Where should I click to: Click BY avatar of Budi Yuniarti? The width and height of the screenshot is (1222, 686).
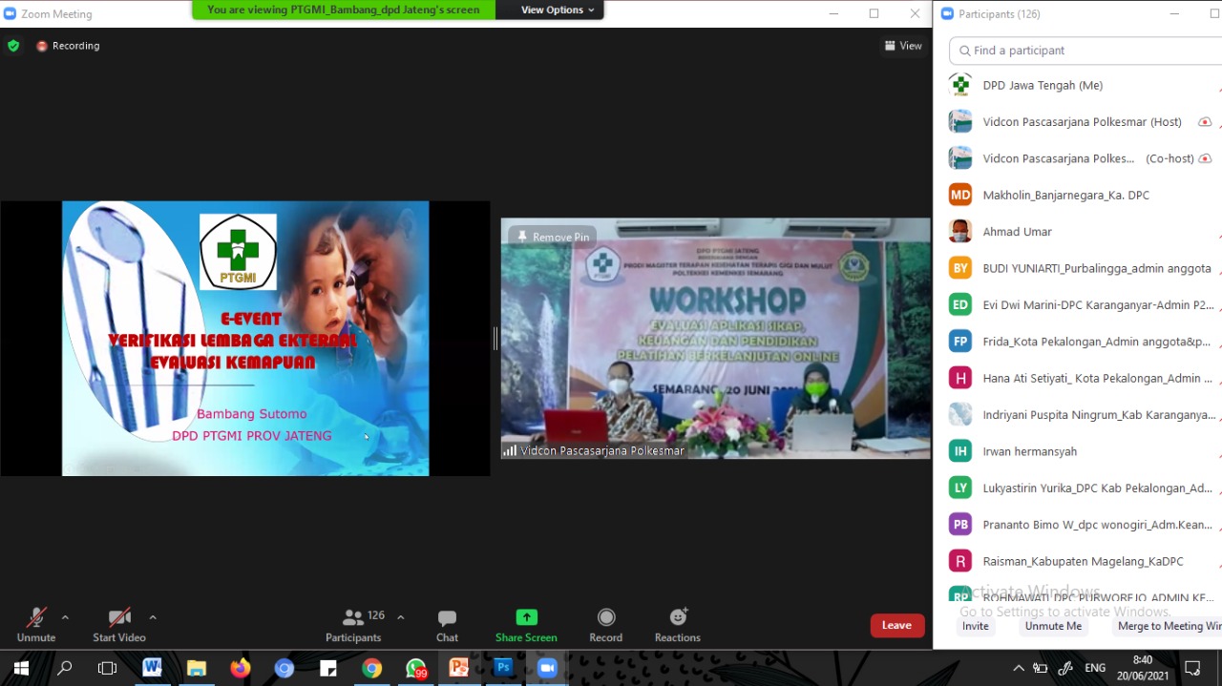coord(960,268)
